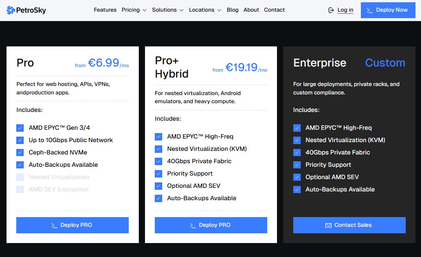This screenshot has height=257, width=421.
Task: Click terminal icon in Deploy Now button
Action: [369, 10]
